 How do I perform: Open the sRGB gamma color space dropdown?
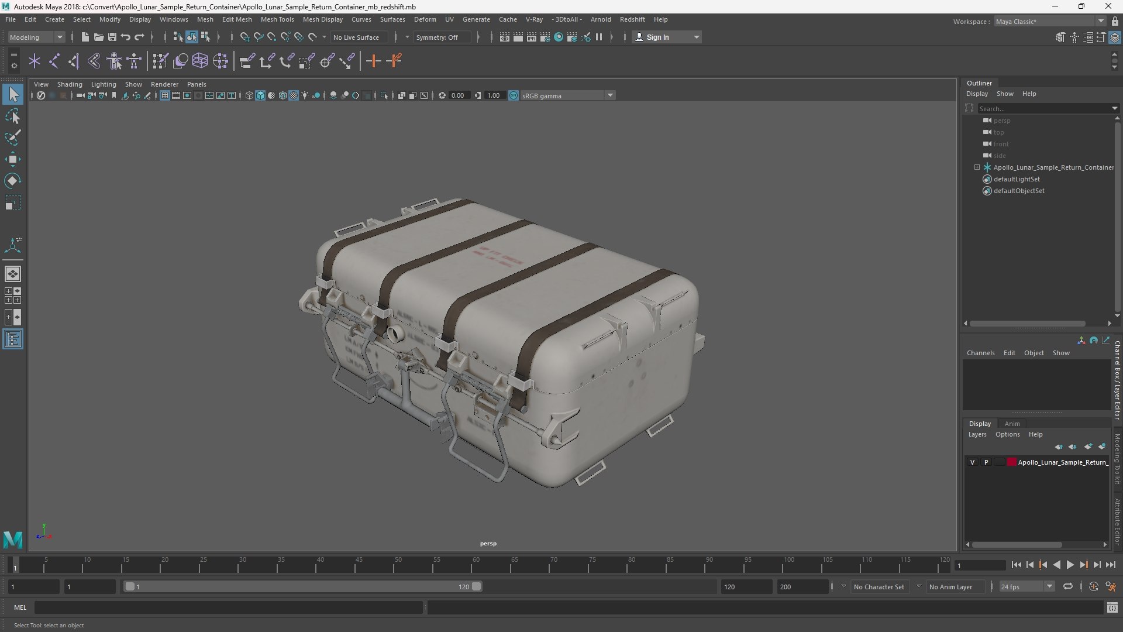tap(567, 95)
